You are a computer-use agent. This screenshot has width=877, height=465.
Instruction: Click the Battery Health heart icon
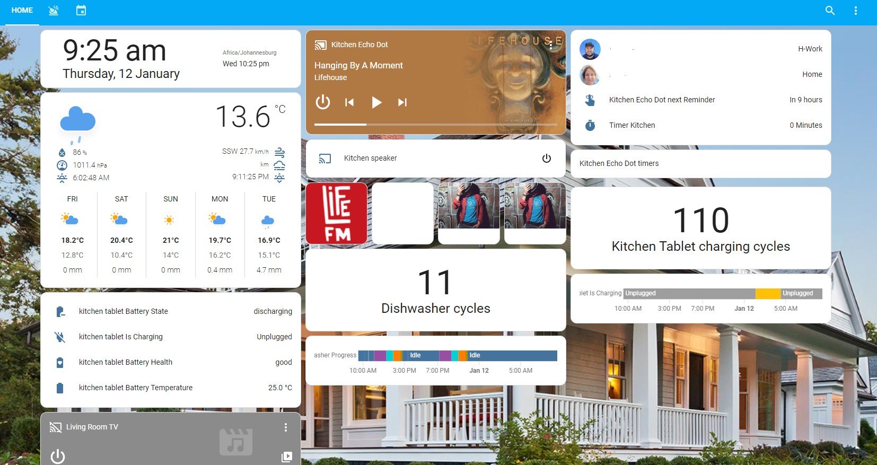pos(60,362)
